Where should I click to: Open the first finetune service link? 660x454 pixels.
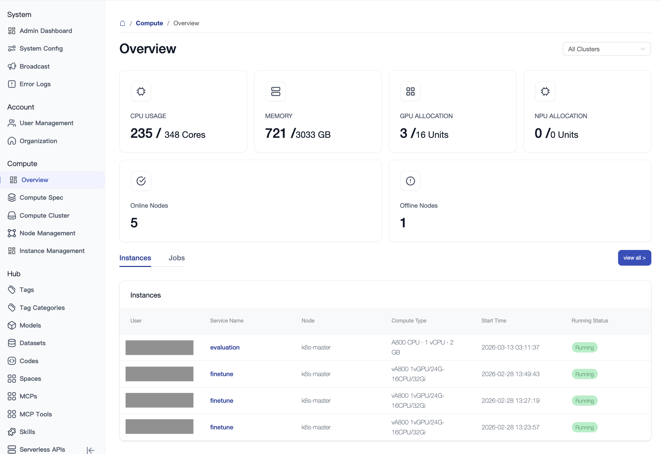[222, 374]
